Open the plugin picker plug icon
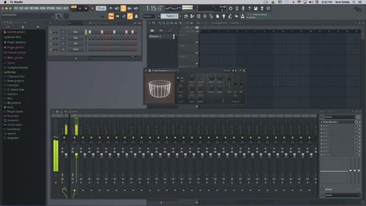Viewport: 366px width, 206px height. [224, 16]
